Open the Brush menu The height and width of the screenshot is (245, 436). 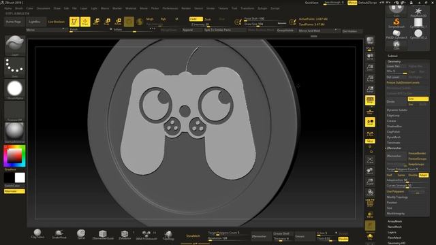tap(19, 8)
